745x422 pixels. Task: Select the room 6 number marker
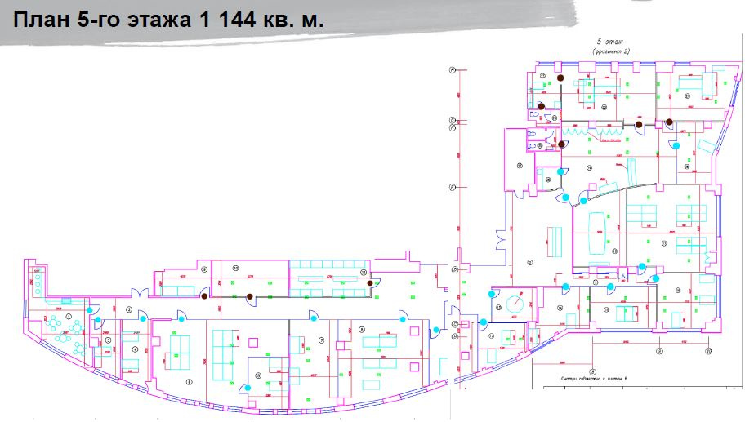coord(189,381)
